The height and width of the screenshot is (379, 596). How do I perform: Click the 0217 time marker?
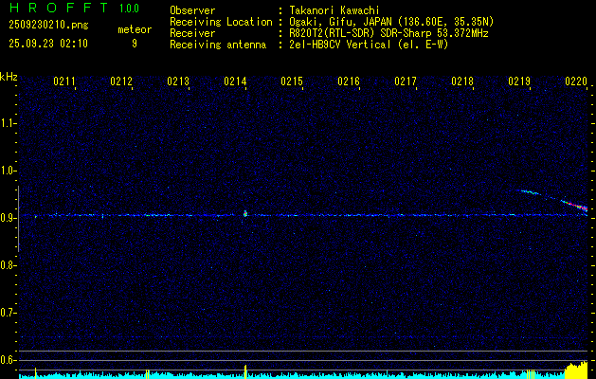406,81
